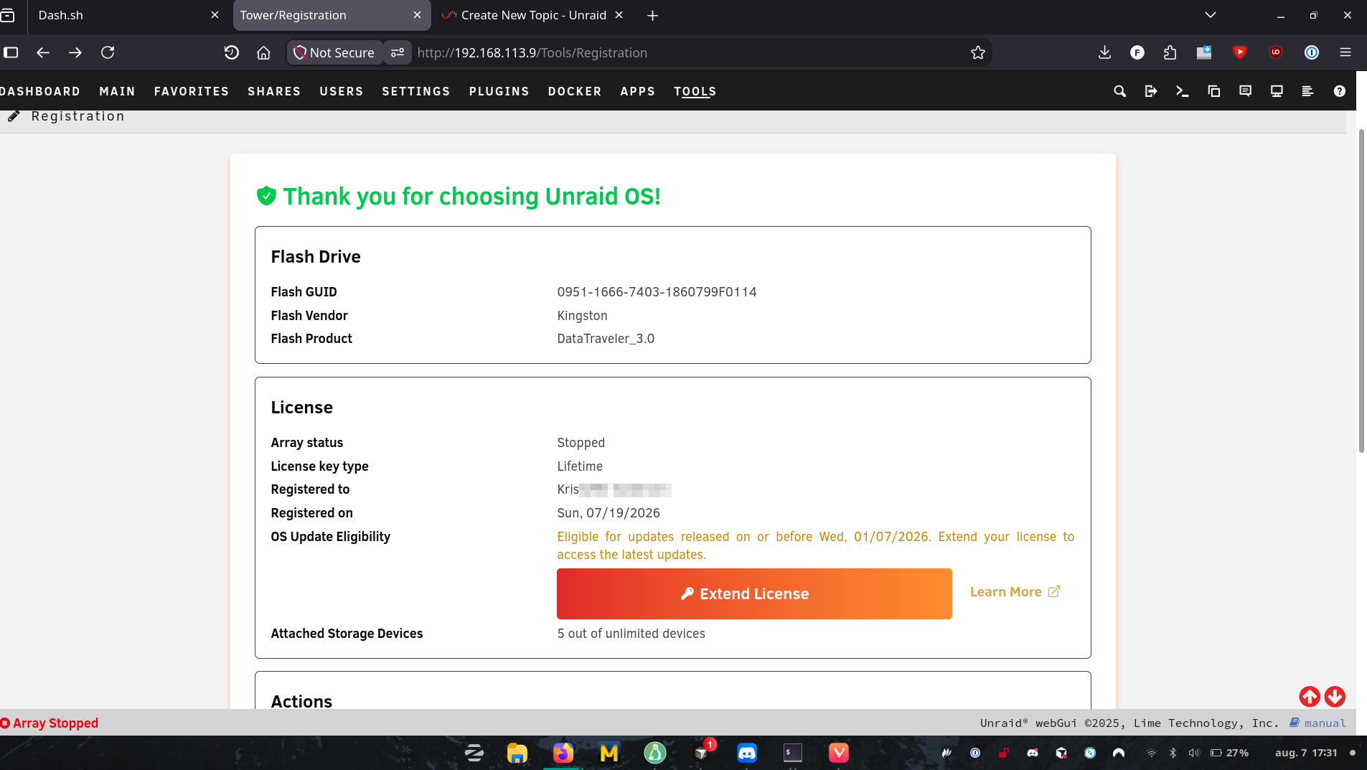
Task: Click the Not Secure connection badge
Action: 334,52
